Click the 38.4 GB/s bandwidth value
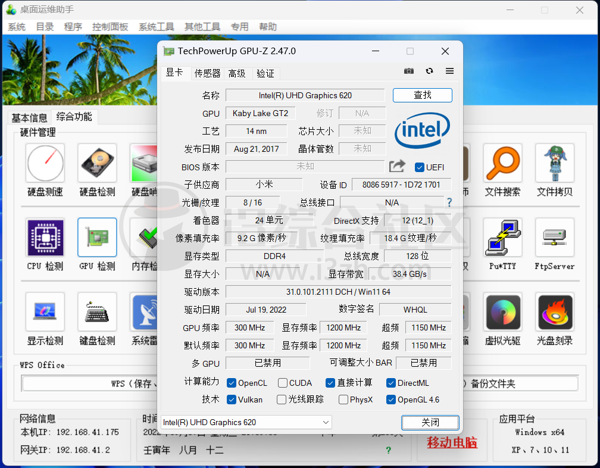Screen dimensions: 600x468 click(410, 274)
